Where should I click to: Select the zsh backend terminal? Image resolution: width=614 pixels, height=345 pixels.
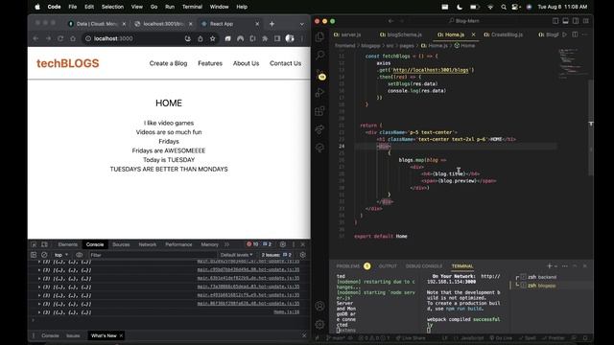[x=542, y=277]
